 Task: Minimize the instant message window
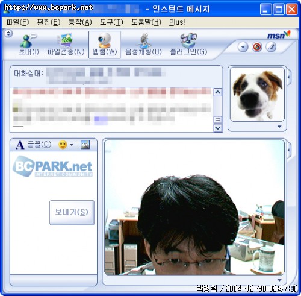(x=265, y=9)
